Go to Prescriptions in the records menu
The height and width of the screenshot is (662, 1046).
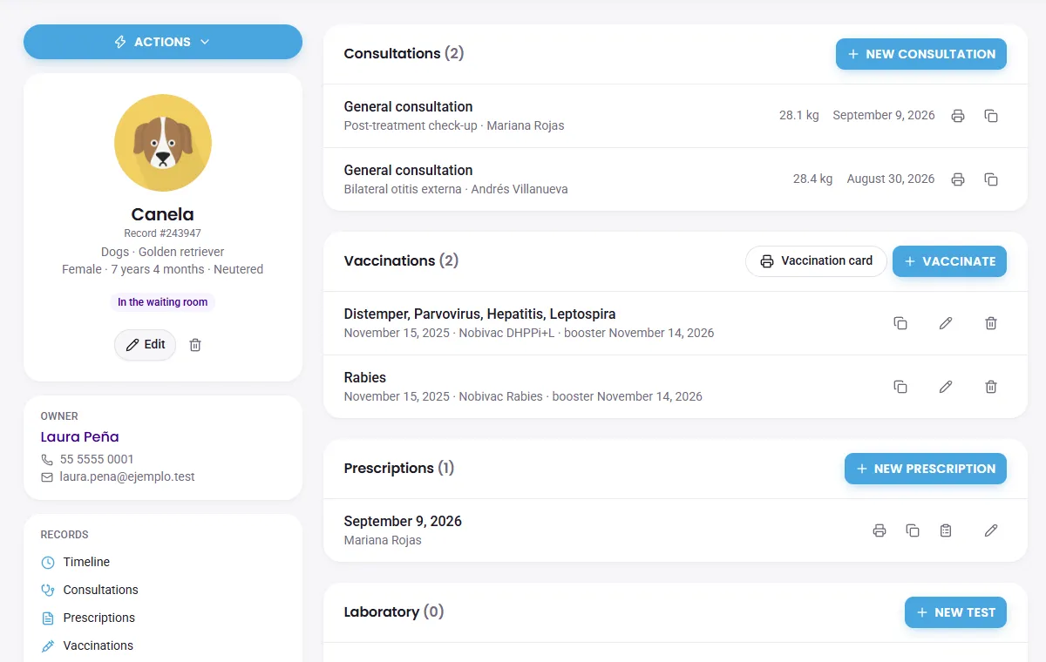pyautogui.click(x=98, y=618)
